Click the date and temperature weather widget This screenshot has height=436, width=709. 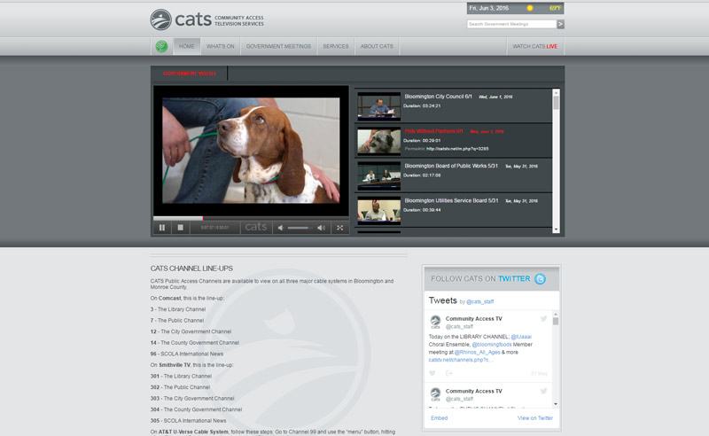[x=515, y=8]
